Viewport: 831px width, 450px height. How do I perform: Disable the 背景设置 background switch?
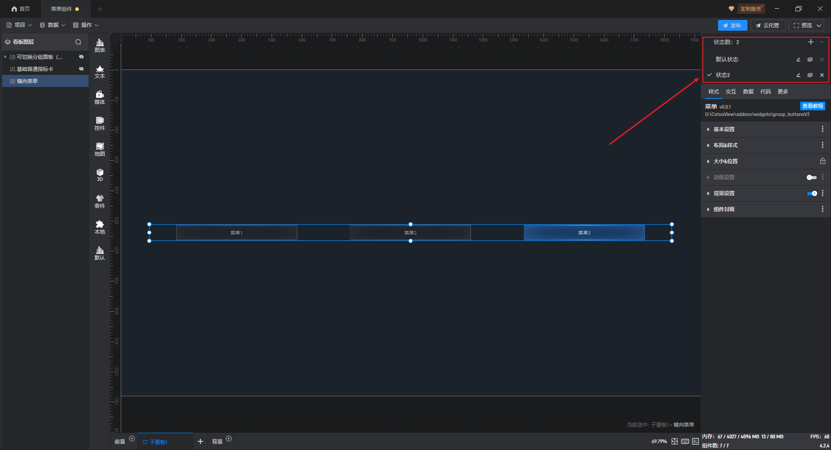812,193
